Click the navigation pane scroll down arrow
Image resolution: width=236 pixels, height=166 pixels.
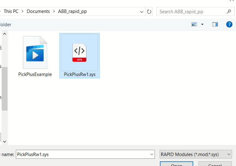pos(5,141)
